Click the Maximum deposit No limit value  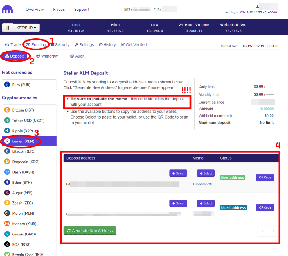click(267, 123)
